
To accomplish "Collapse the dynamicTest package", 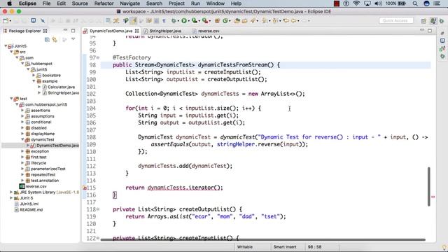I will [22, 139].
